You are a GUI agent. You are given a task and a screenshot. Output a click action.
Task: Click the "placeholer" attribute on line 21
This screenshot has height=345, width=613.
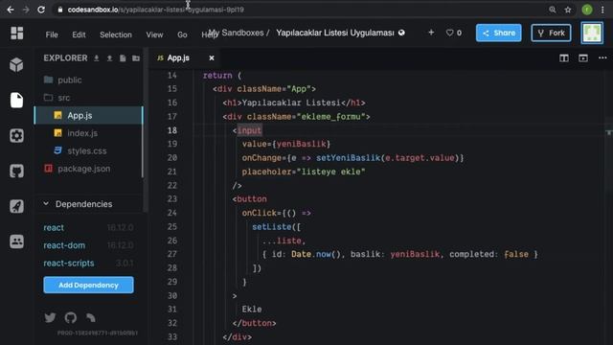[266, 172]
